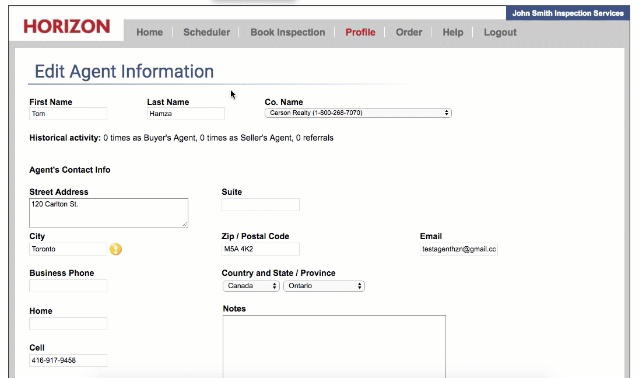Click the Notes label
639x378 pixels.
point(234,309)
